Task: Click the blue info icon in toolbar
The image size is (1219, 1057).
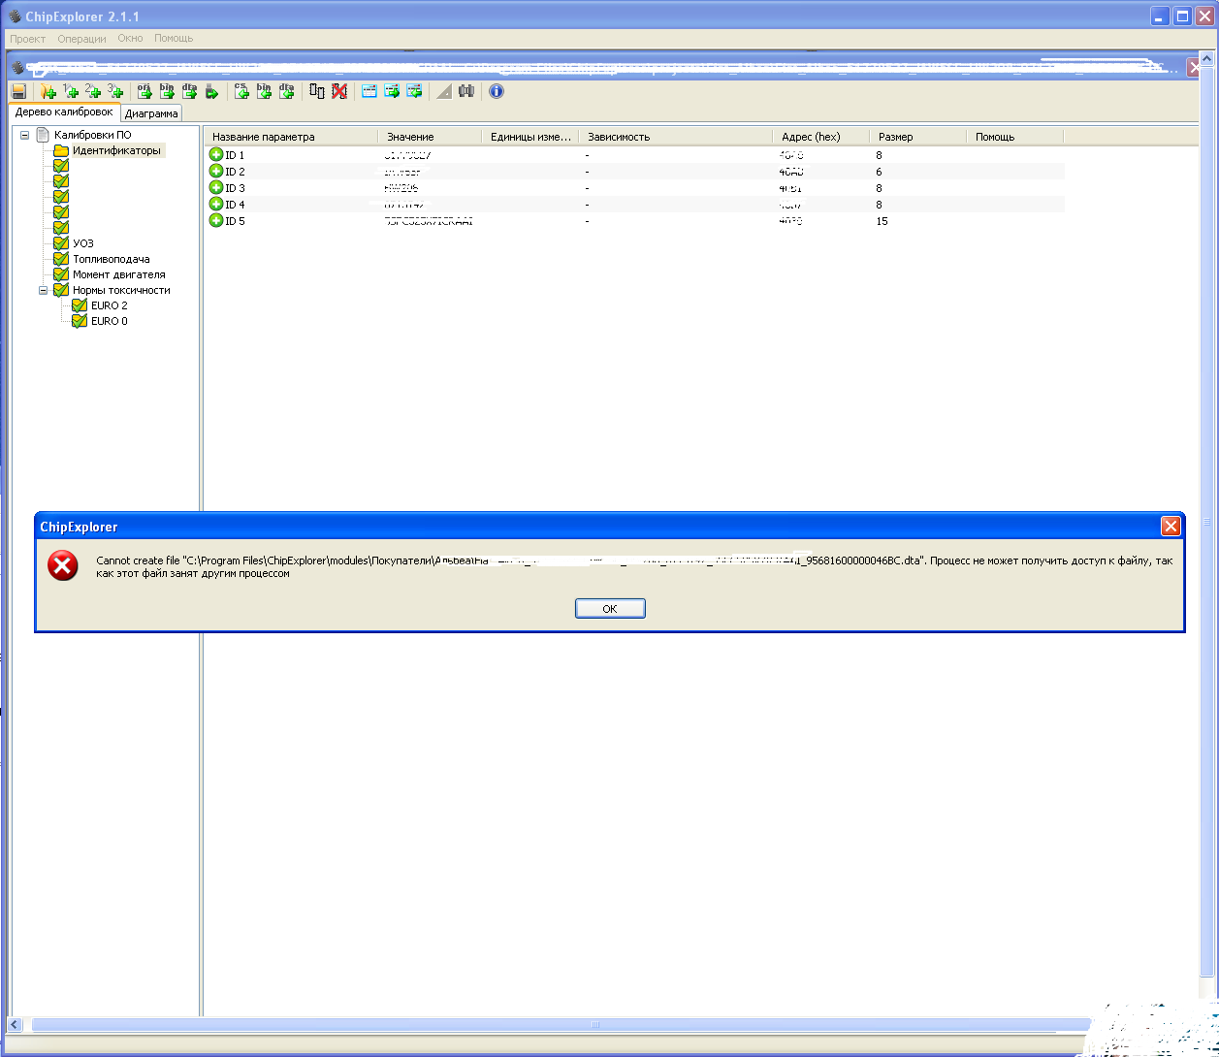Action: coord(497,91)
